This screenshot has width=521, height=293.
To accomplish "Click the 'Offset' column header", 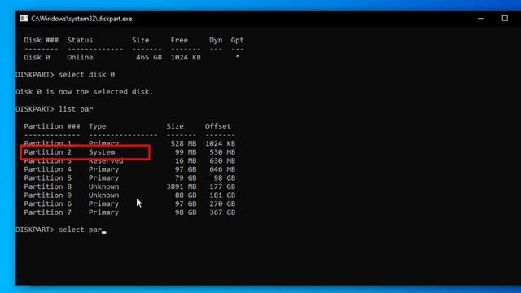I will click(x=217, y=126).
